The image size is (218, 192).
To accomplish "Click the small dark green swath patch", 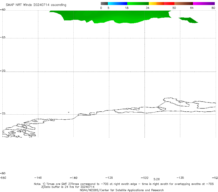I will (x=188, y=20).
